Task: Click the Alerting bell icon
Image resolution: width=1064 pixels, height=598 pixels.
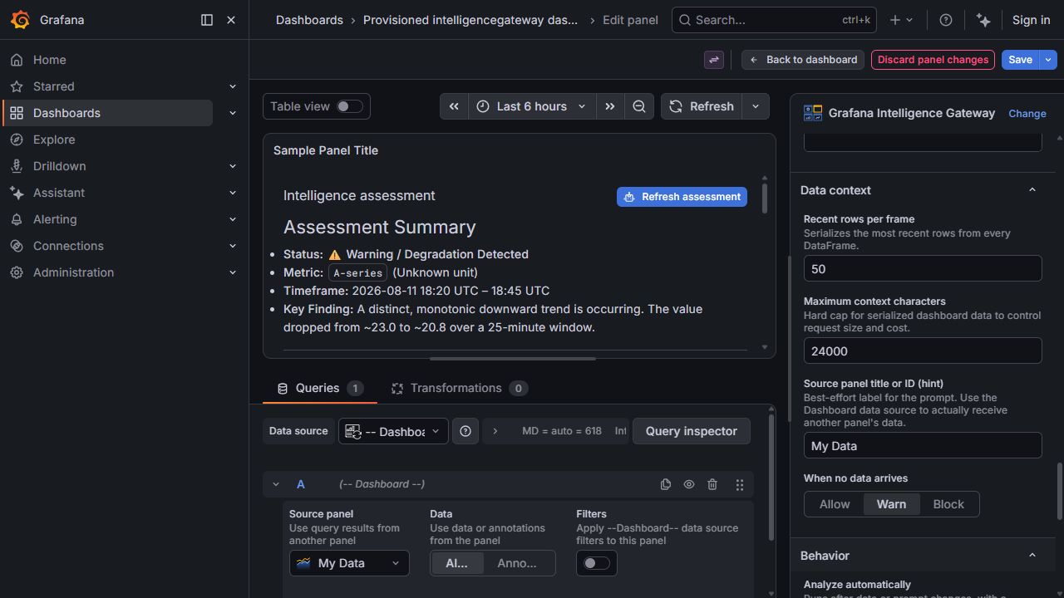Action: [x=17, y=219]
